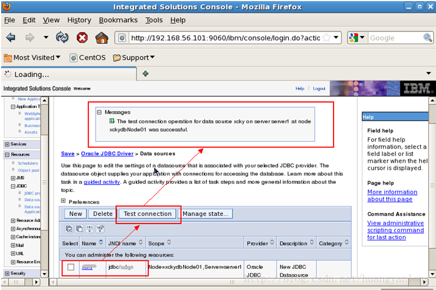Screen dimensions: 436x290
Task: Expand the JMS tree node
Action: pos(13,178)
